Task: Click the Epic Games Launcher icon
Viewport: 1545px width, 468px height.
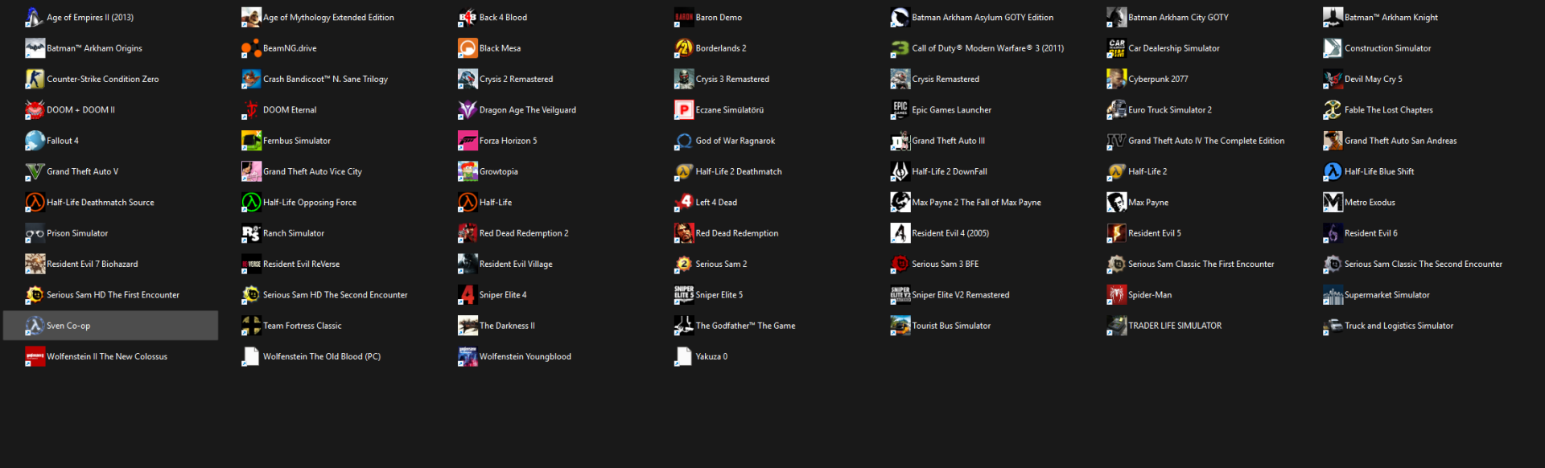Action: [900, 109]
